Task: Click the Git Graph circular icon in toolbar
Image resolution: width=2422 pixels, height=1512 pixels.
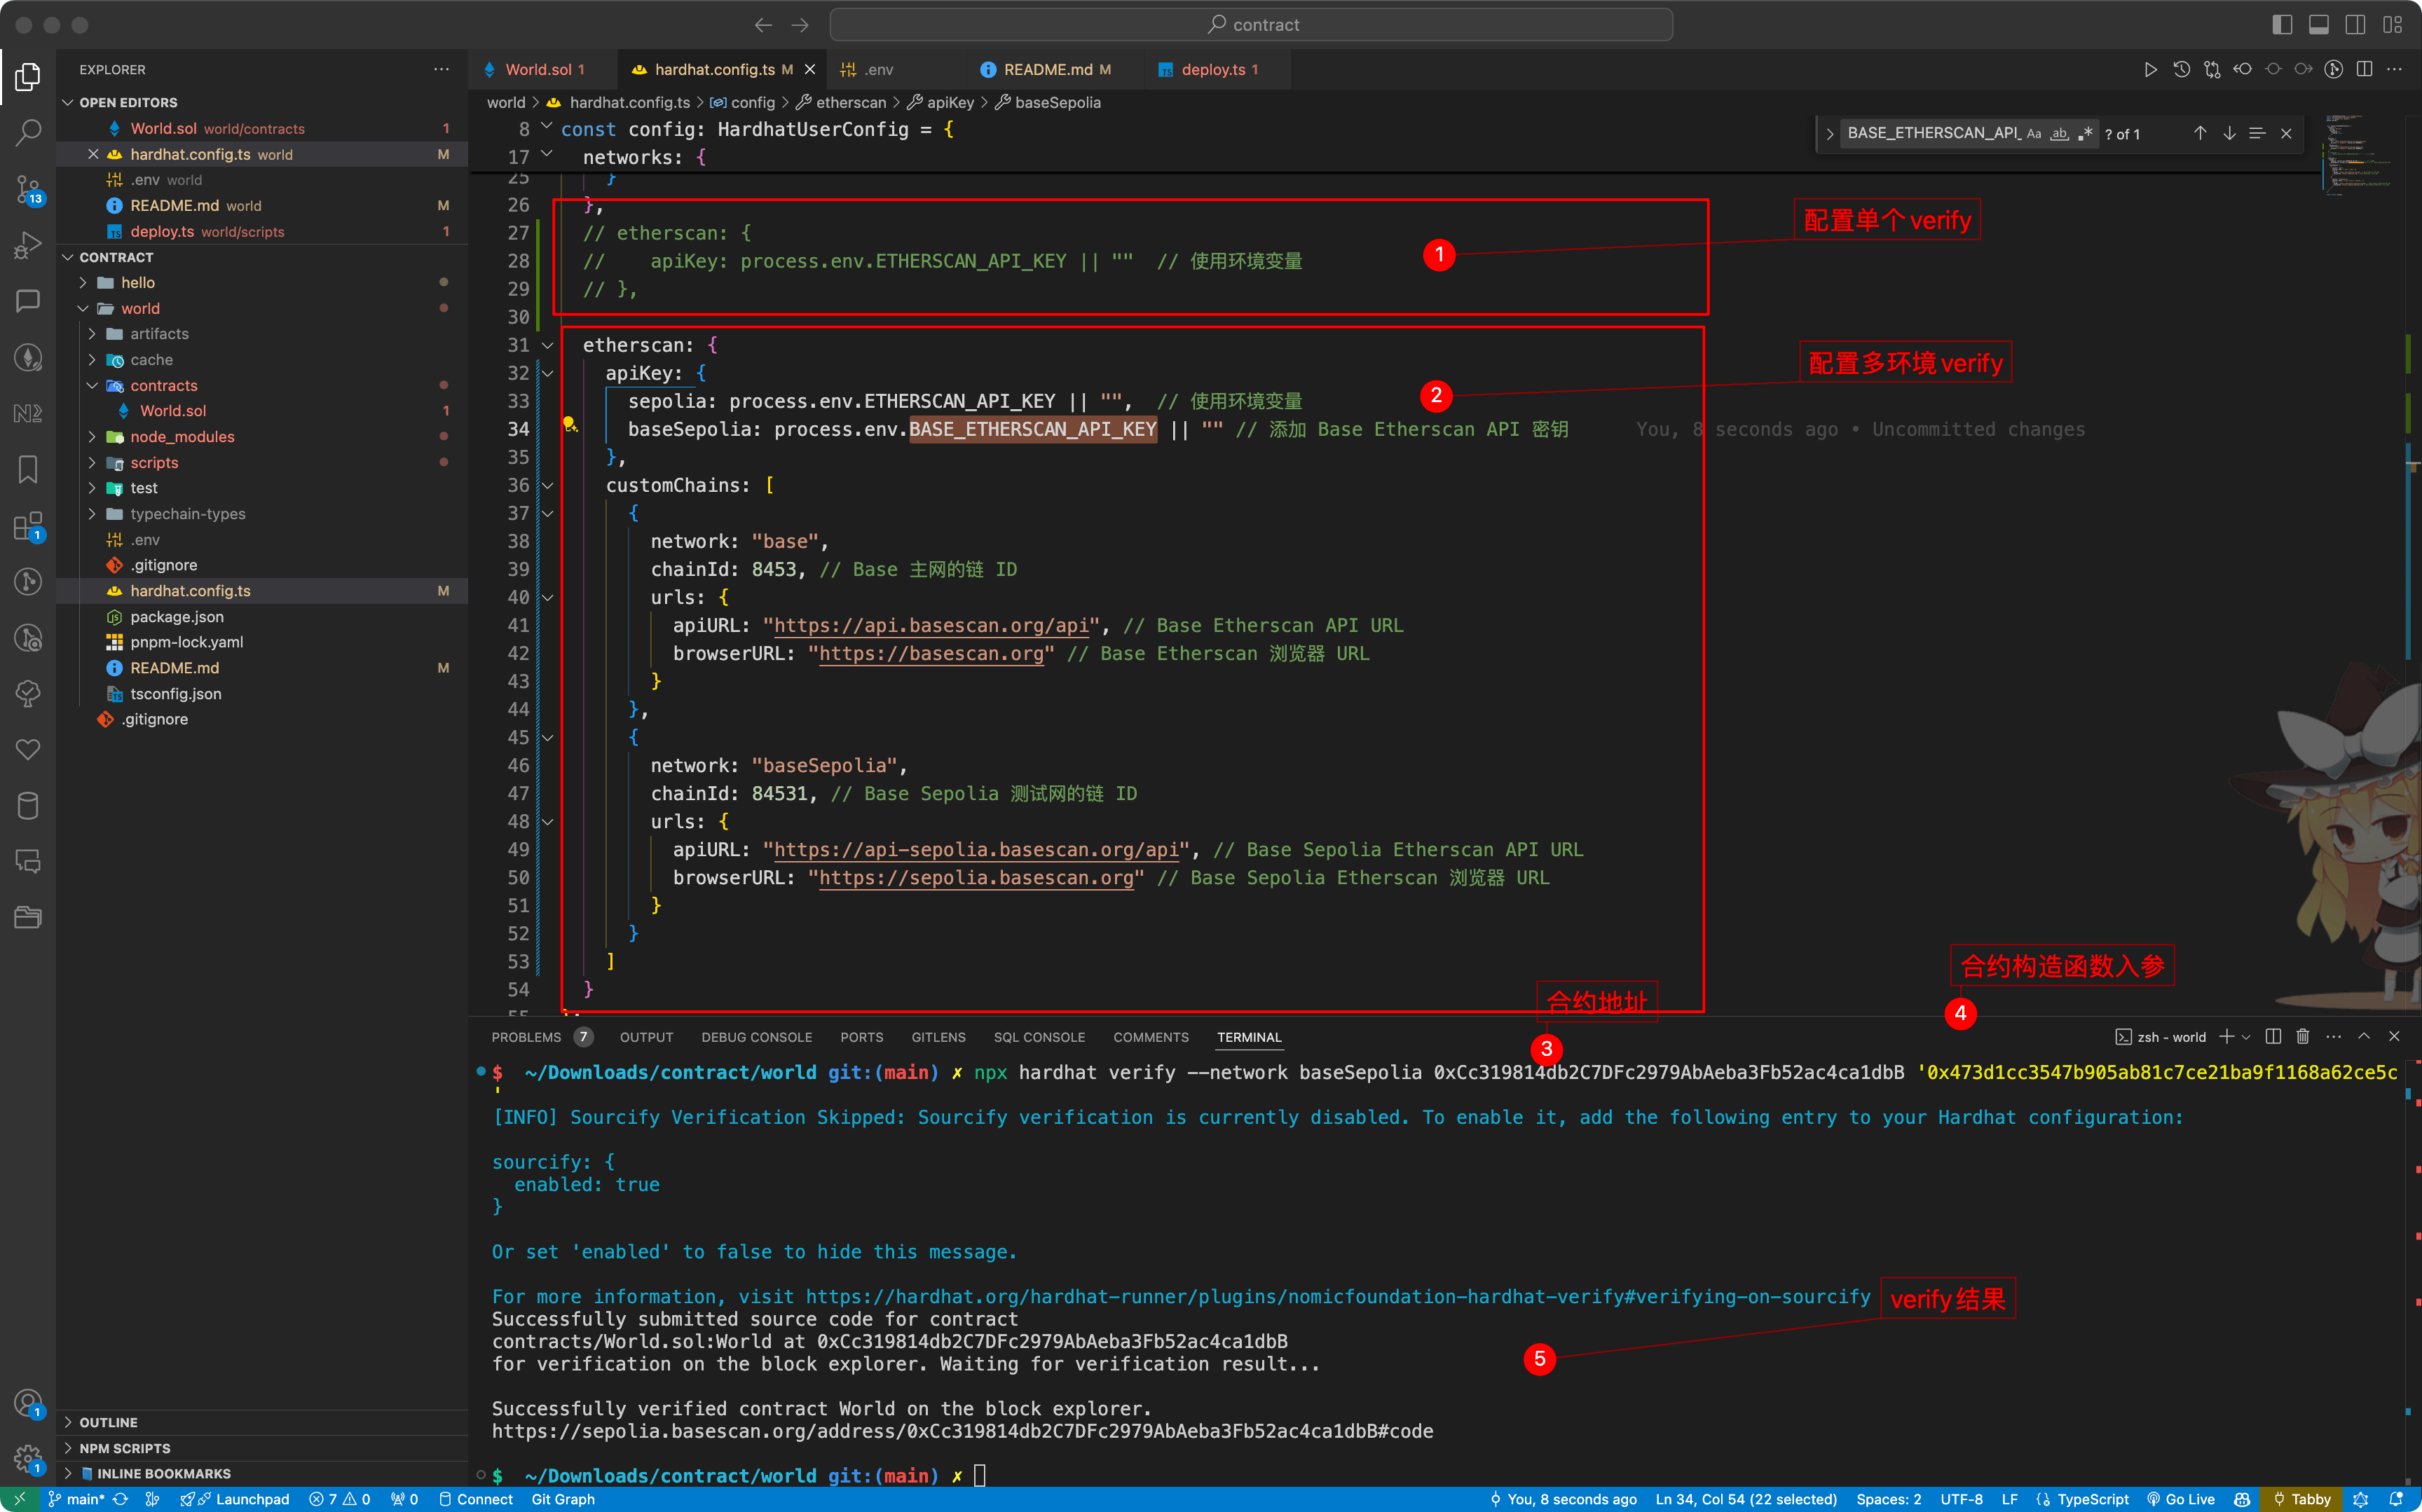Action: 2334,69
